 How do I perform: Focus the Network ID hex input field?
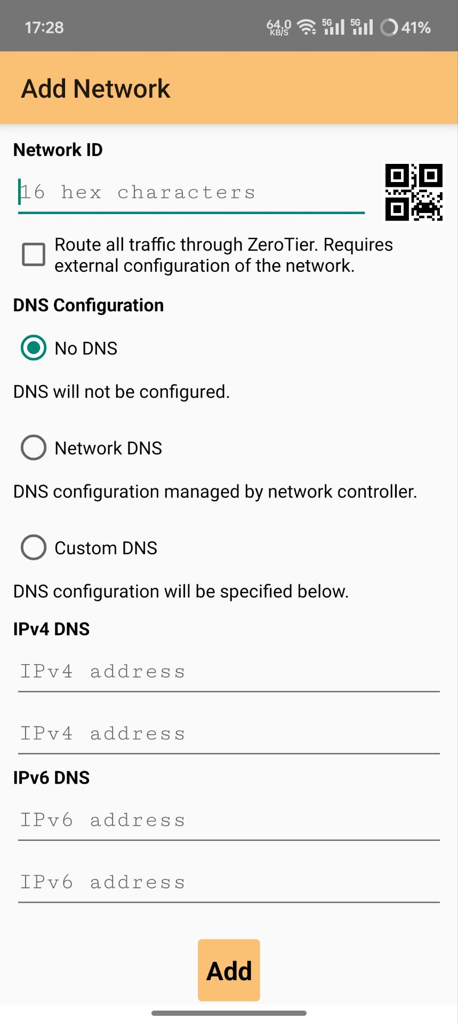point(191,193)
